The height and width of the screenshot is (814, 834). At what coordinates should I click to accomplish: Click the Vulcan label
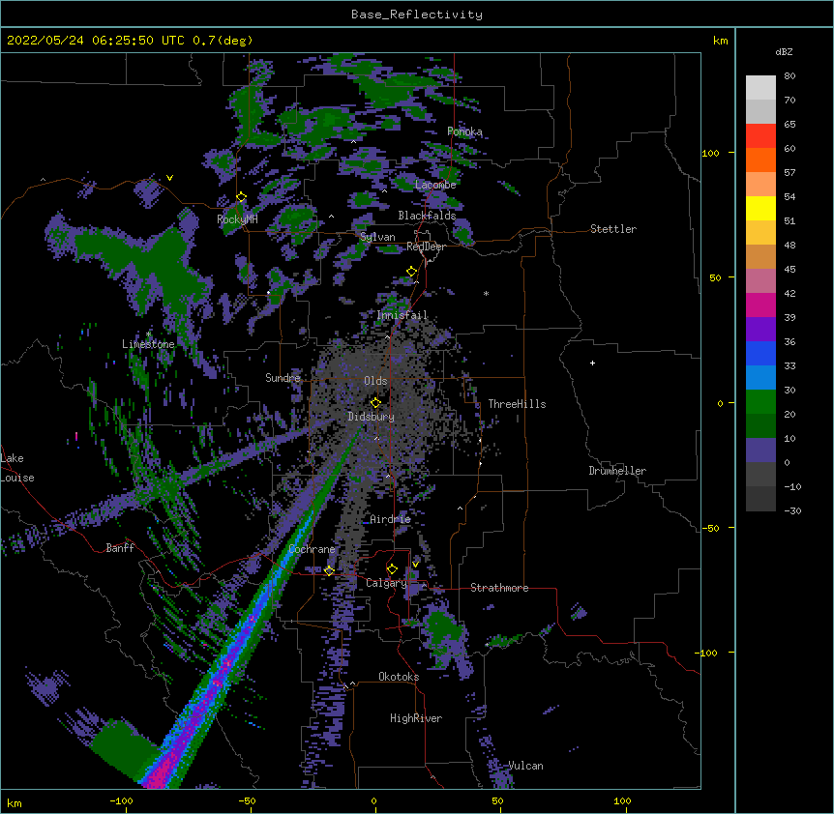coord(525,766)
